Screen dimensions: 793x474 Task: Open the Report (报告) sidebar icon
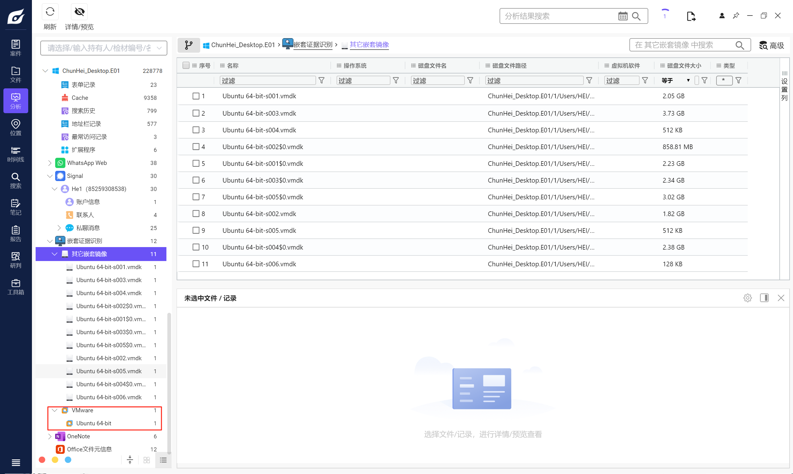(x=15, y=233)
